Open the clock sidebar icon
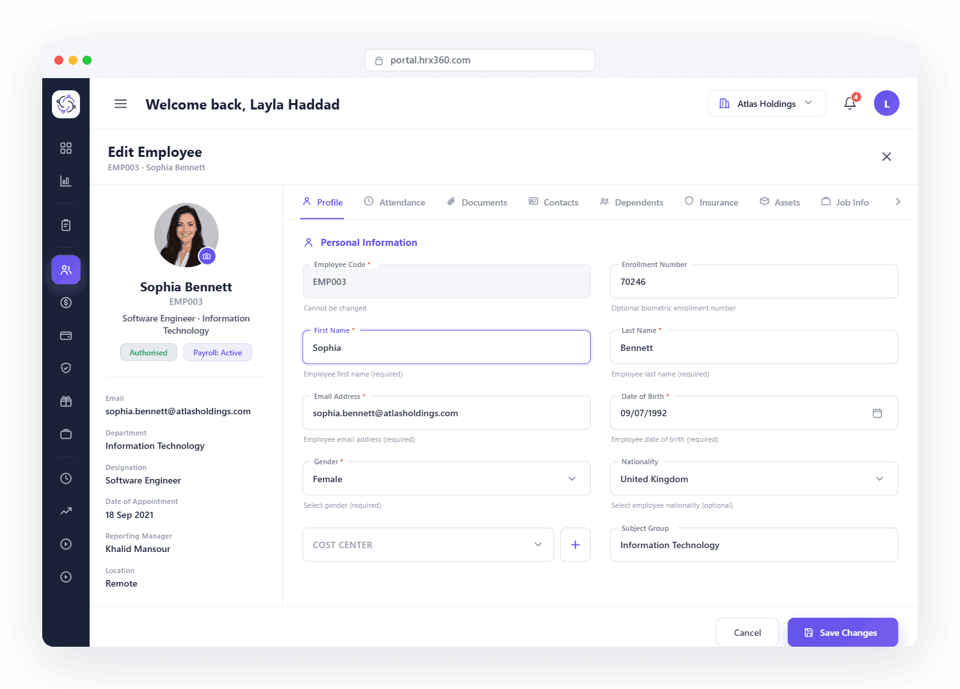The width and height of the screenshot is (960, 689). click(66, 478)
